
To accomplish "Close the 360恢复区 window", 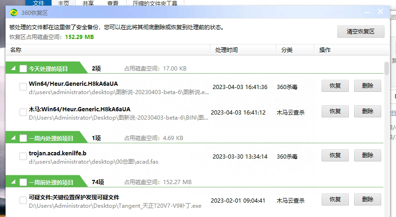I will tap(381, 12).
